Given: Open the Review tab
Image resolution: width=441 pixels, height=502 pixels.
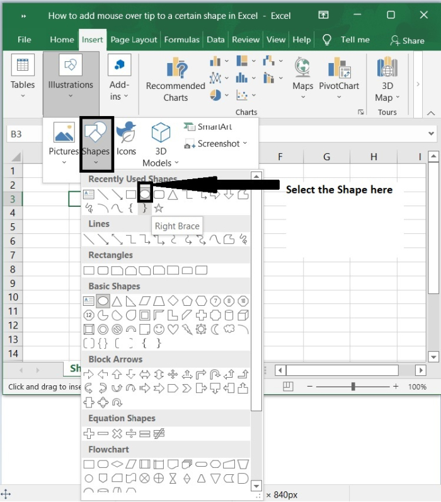Looking at the screenshot, I should pos(246,40).
